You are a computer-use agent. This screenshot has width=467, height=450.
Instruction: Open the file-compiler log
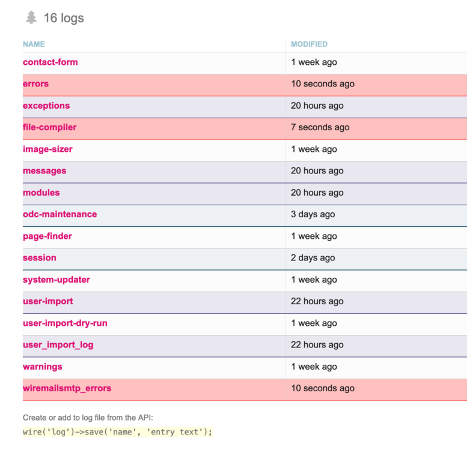tap(50, 127)
